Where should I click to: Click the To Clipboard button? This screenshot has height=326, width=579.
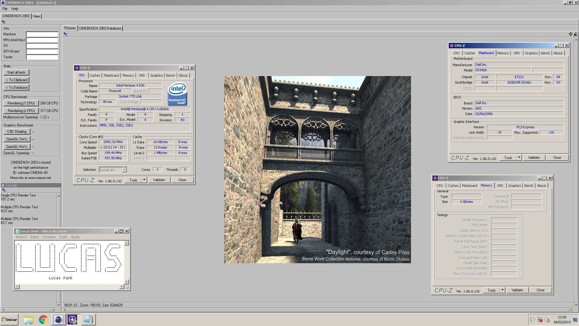[16, 80]
